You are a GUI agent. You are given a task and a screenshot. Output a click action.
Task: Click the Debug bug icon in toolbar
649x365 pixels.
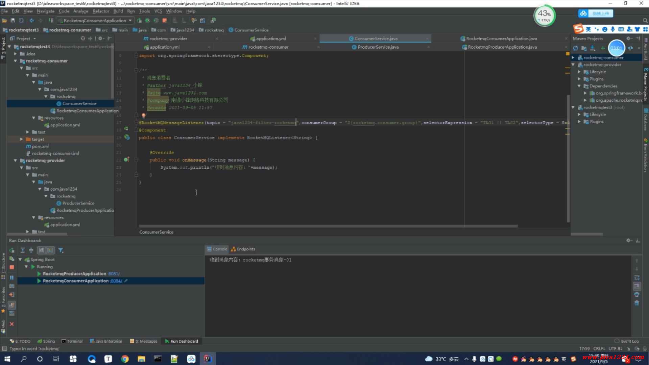[148, 21]
